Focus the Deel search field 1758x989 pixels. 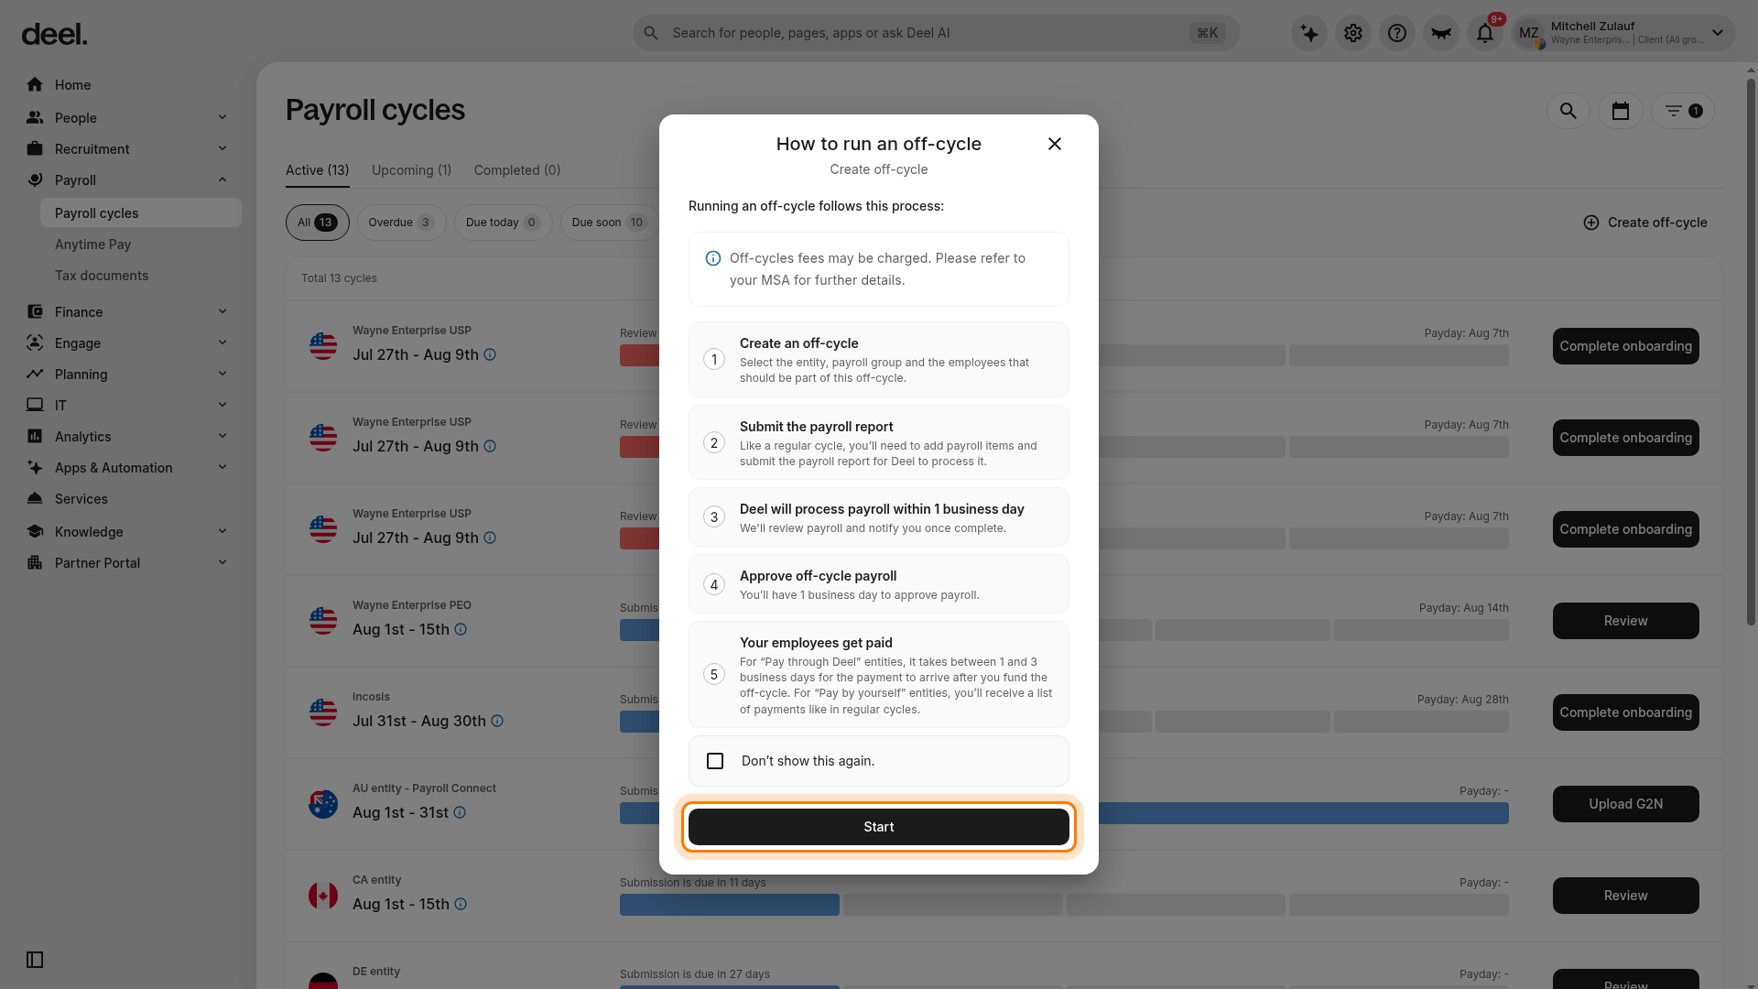936,33
